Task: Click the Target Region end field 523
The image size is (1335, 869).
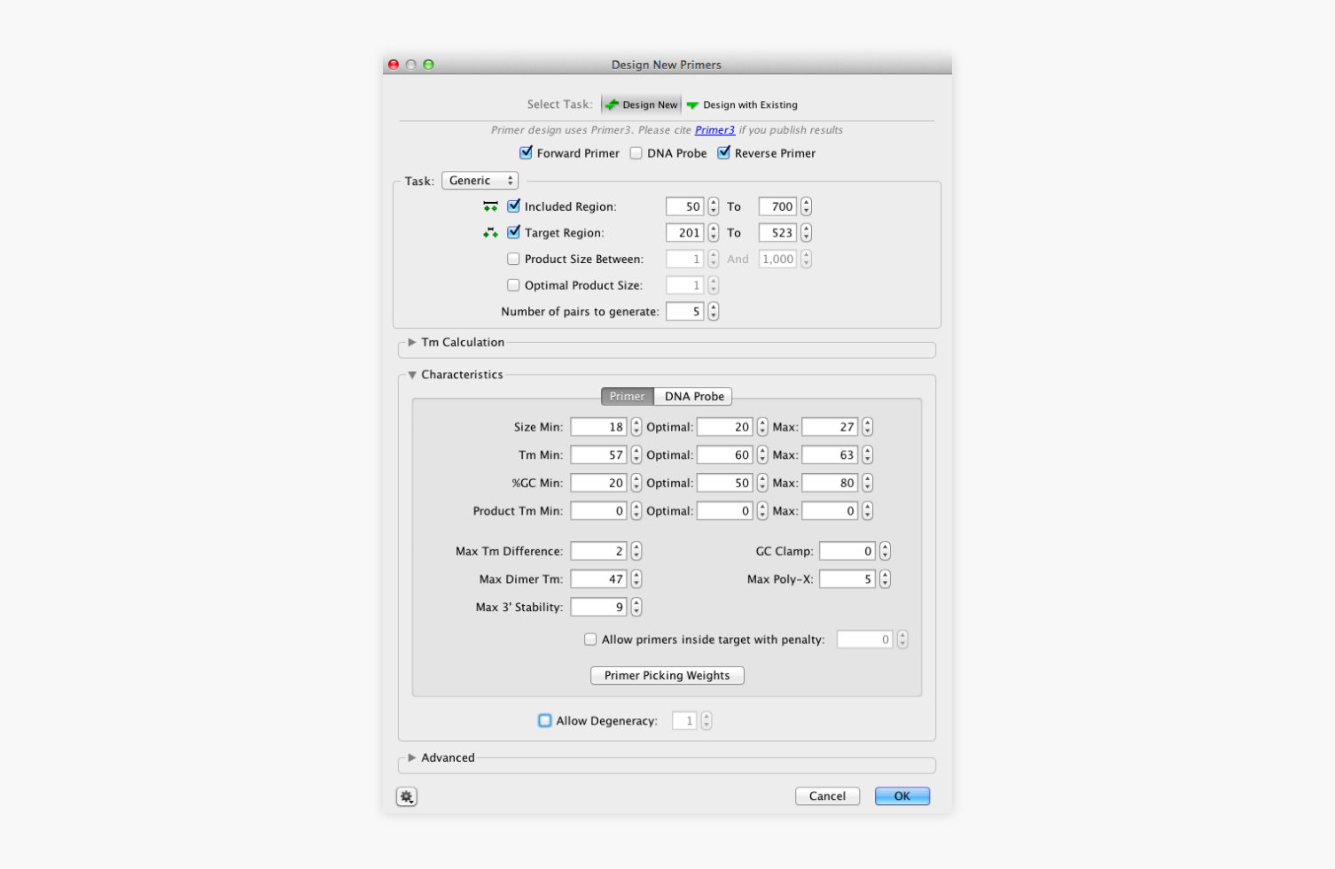Action: pyautogui.click(x=778, y=233)
